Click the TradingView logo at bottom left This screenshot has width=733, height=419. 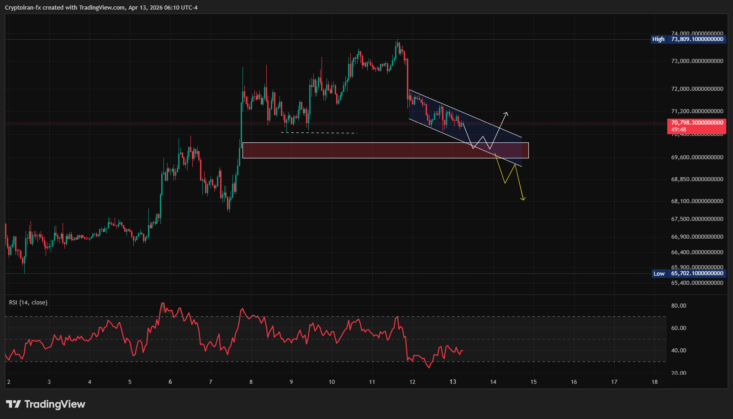coord(46,404)
